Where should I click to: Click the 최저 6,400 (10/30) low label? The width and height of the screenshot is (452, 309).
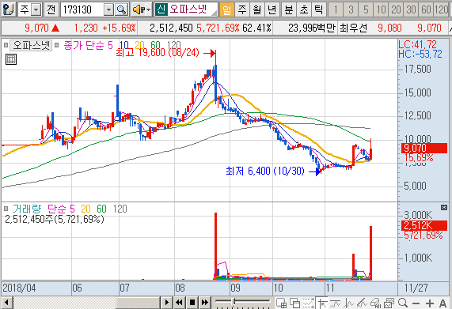click(265, 171)
